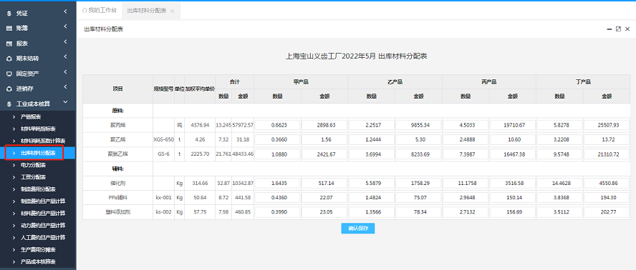The height and width of the screenshot is (270, 636).
Task: Click the 进销存 sidebar icon
Action: tap(9, 89)
